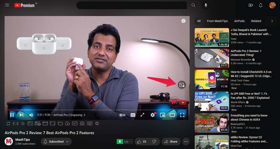Image resolution: width=280 pixels, height=149 pixels.
Task: Open the BeastyqtSC2 channel name
Action: coord(238,124)
